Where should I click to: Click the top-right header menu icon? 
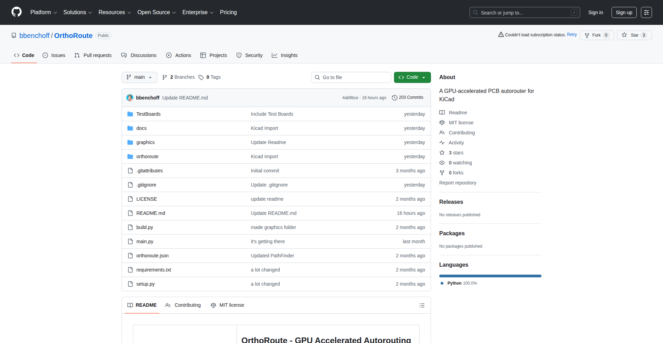646,12
